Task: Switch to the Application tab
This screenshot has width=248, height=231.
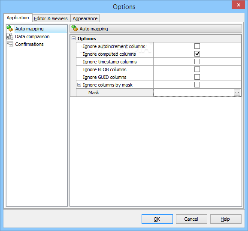Action: tap(18, 18)
